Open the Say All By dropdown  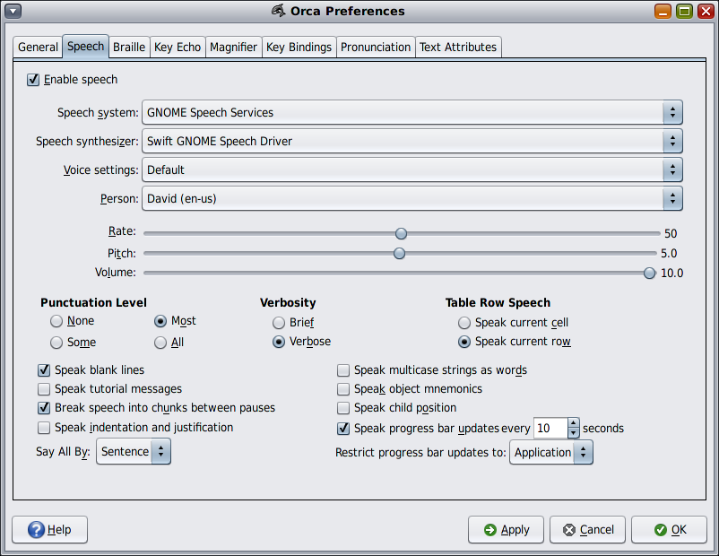tap(134, 452)
